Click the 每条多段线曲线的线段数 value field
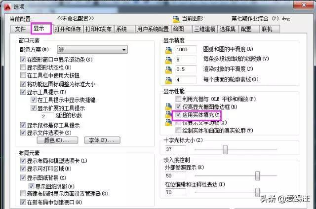 coord(186,60)
